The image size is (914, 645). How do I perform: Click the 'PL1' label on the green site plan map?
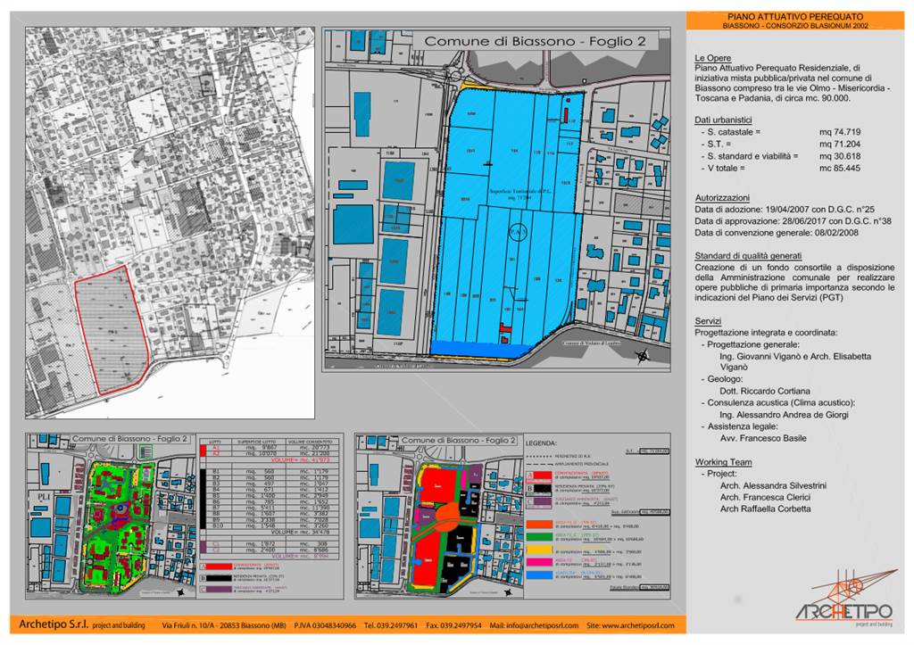(45, 496)
